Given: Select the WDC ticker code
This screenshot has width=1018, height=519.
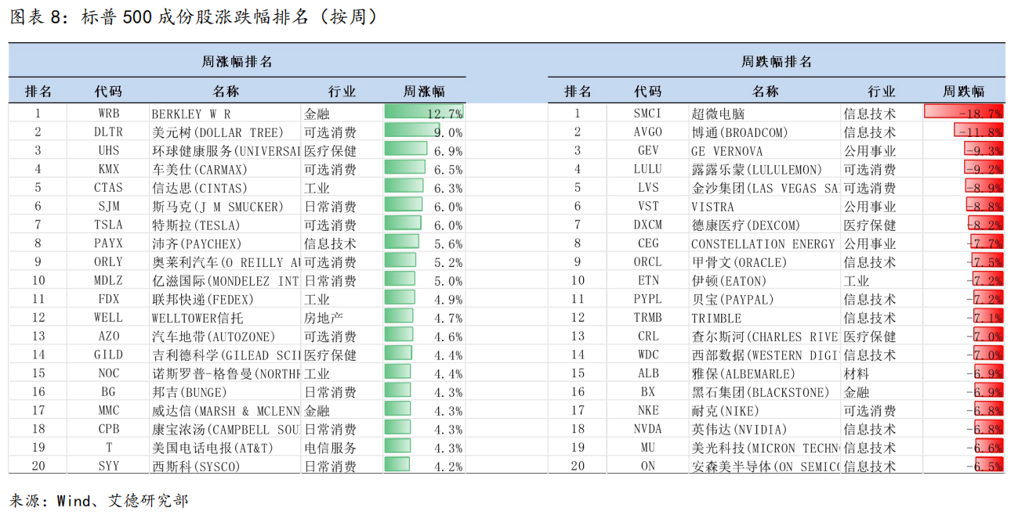Looking at the screenshot, I should 648,355.
